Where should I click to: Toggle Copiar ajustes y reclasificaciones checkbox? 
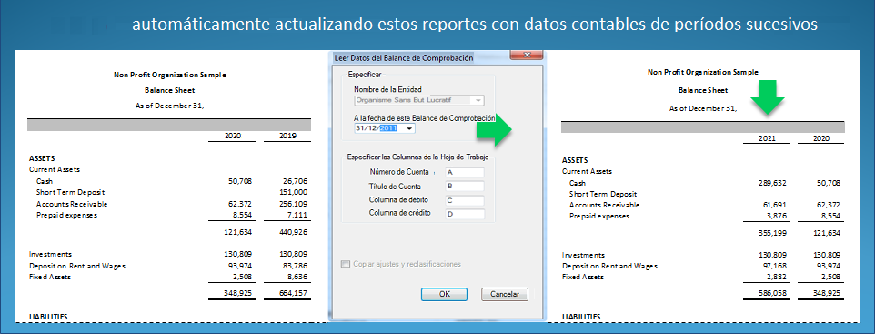pyautogui.click(x=346, y=264)
